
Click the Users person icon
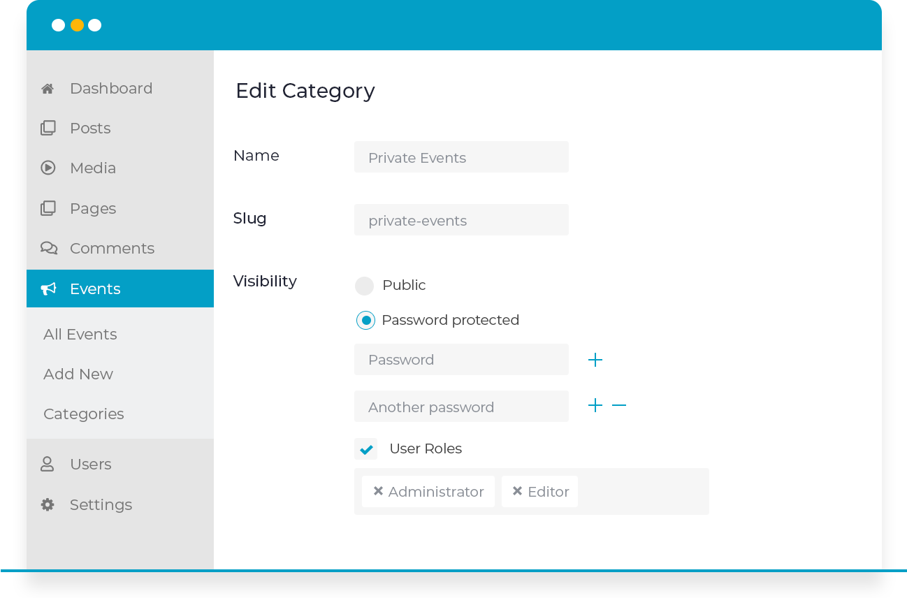pyautogui.click(x=47, y=464)
